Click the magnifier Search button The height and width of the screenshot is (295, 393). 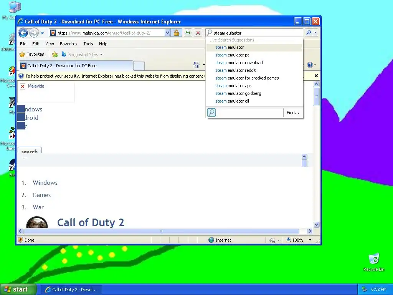click(309, 33)
